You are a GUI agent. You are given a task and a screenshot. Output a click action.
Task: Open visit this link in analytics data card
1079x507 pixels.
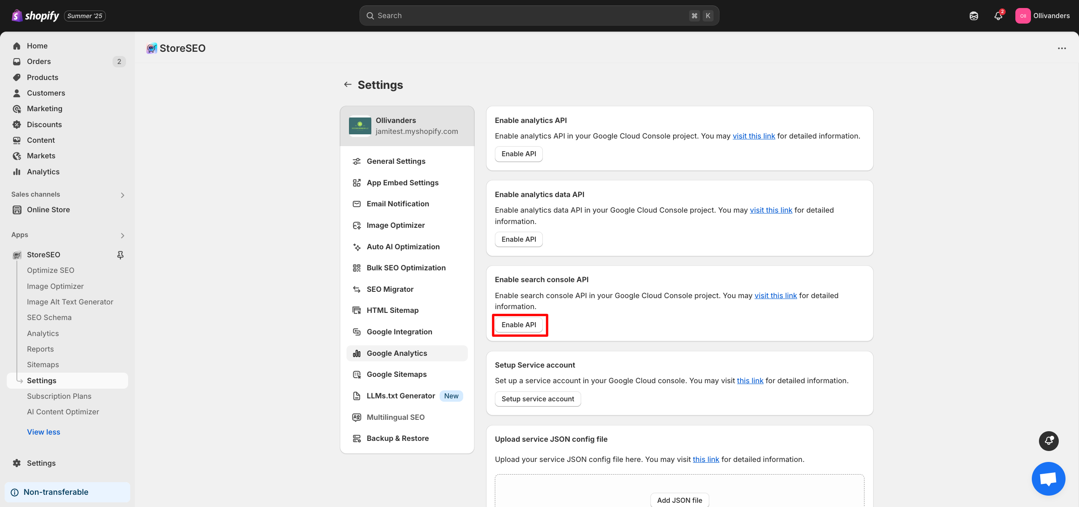tap(771, 210)
